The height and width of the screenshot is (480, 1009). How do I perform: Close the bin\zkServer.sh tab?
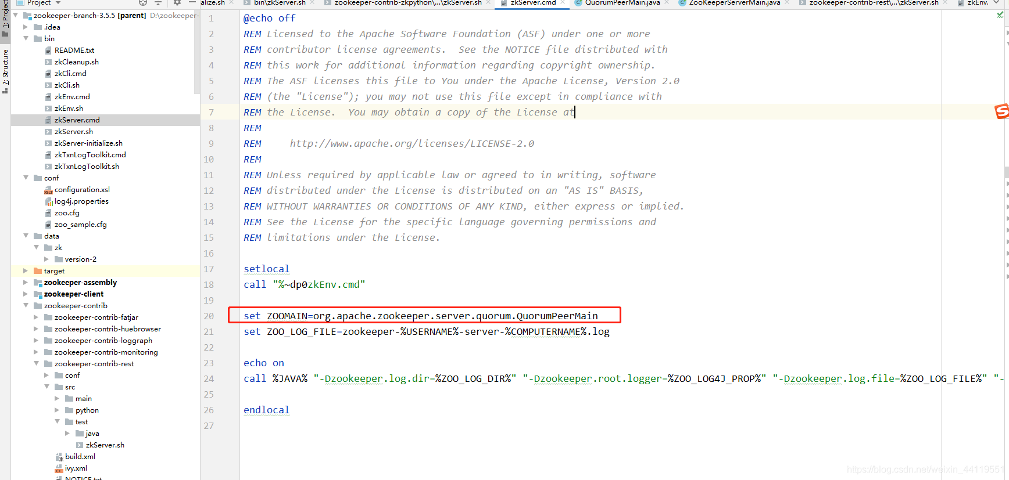[312, 2]
